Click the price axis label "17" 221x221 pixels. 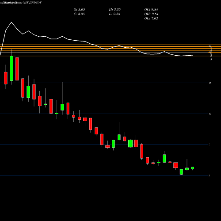click(x=210, y=83)
